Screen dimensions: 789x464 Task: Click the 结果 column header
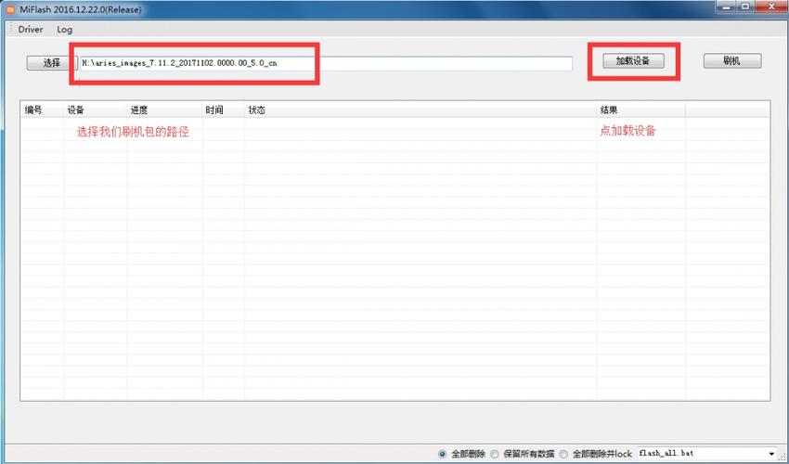641,110
